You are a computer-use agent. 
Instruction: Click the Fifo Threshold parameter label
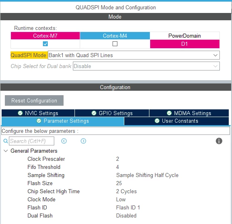pyautogui.click(x=44, y=167)
